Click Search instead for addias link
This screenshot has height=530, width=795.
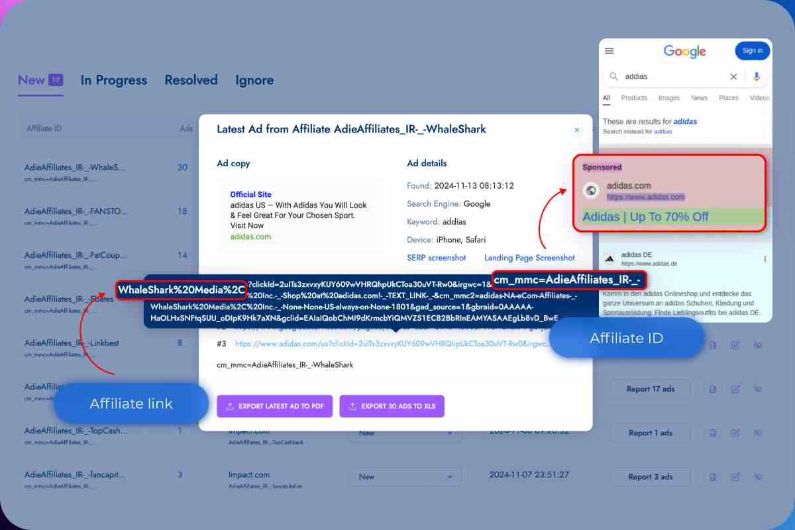coord(637,132)
